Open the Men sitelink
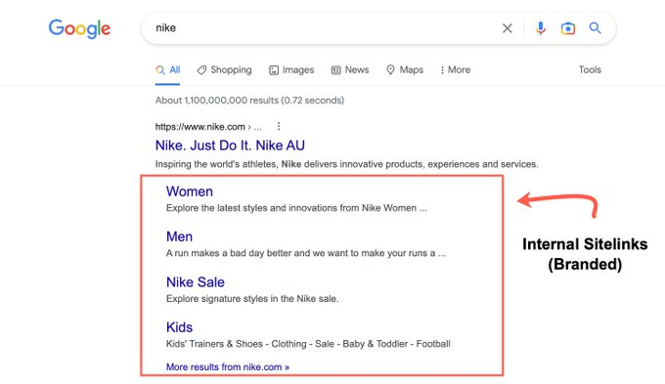Viewport: 665px width, 384px height. point(179,236)
